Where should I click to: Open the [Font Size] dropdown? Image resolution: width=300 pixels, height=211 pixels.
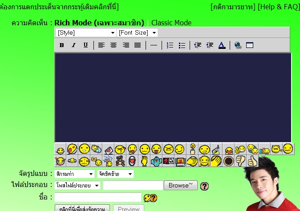point(137,33)
